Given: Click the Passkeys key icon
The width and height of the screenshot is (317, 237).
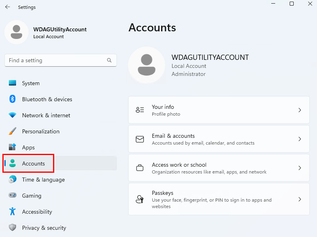Looking at the screenshot, I should [140, 199].
